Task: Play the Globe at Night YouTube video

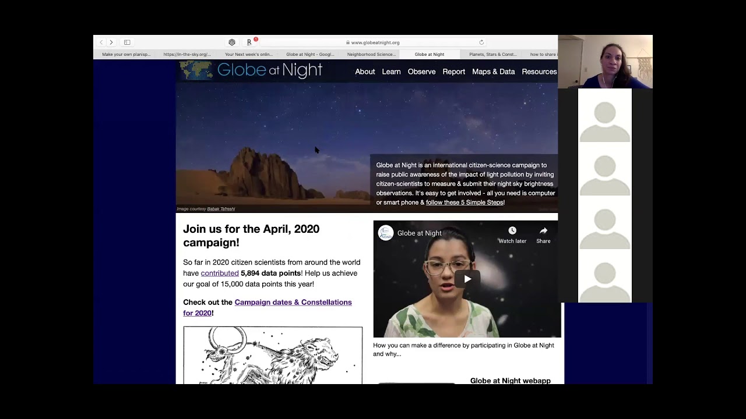Action: (x=467, y=279)
